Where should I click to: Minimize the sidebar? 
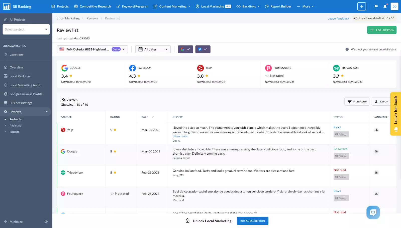click(x=14, y=221)
